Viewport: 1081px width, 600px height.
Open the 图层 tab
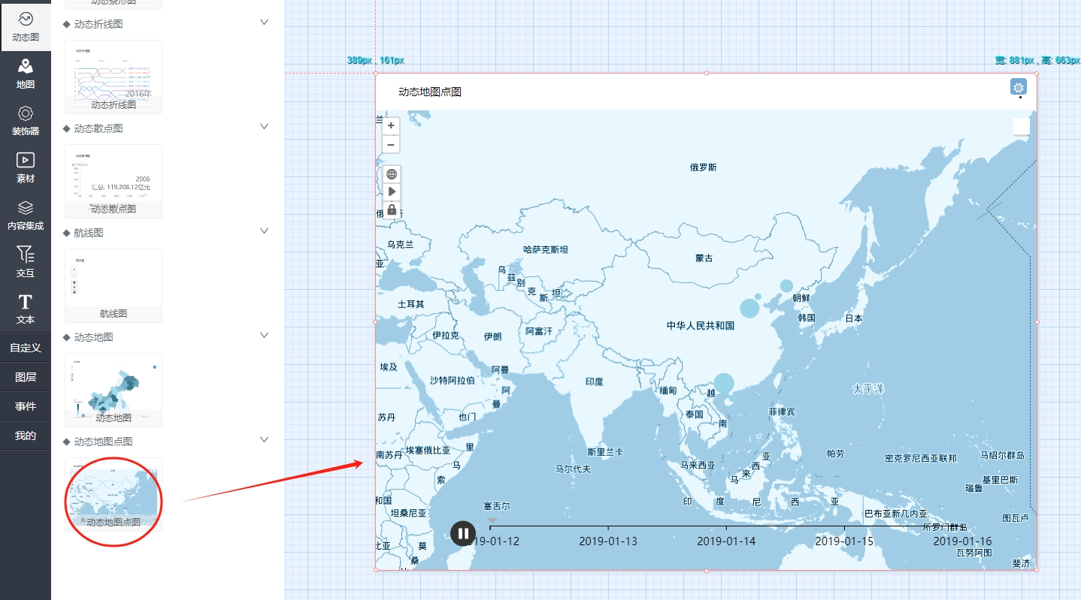click(x=26, y=377)
